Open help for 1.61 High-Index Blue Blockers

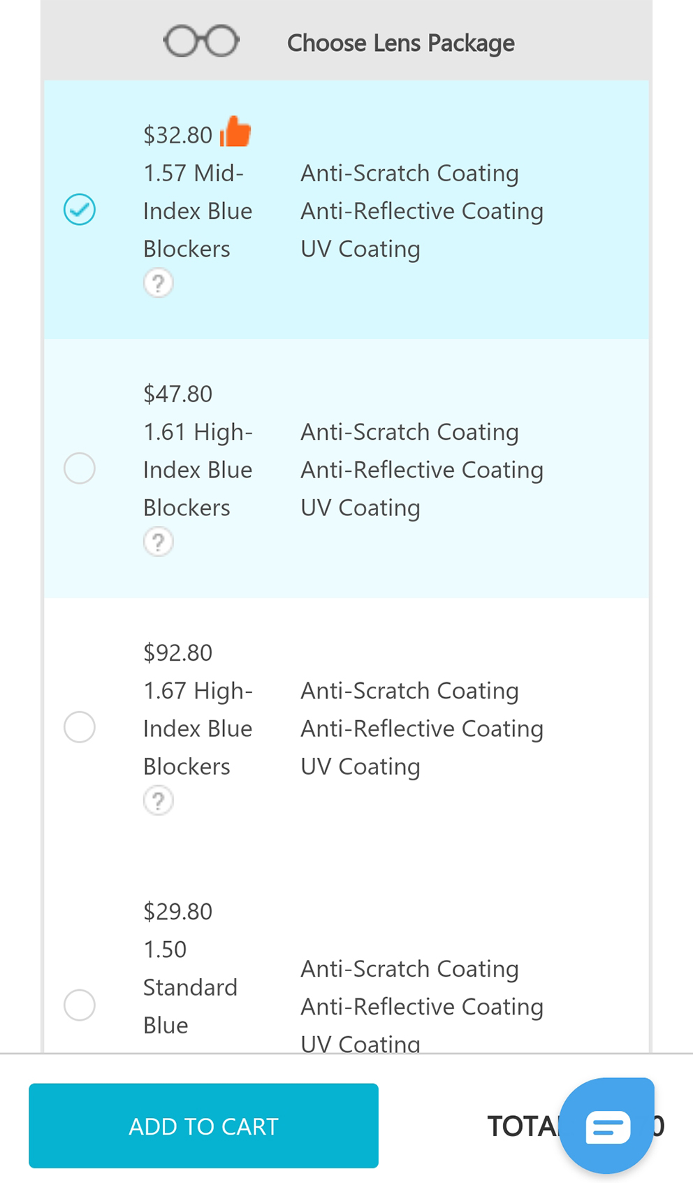click(159, 542)
